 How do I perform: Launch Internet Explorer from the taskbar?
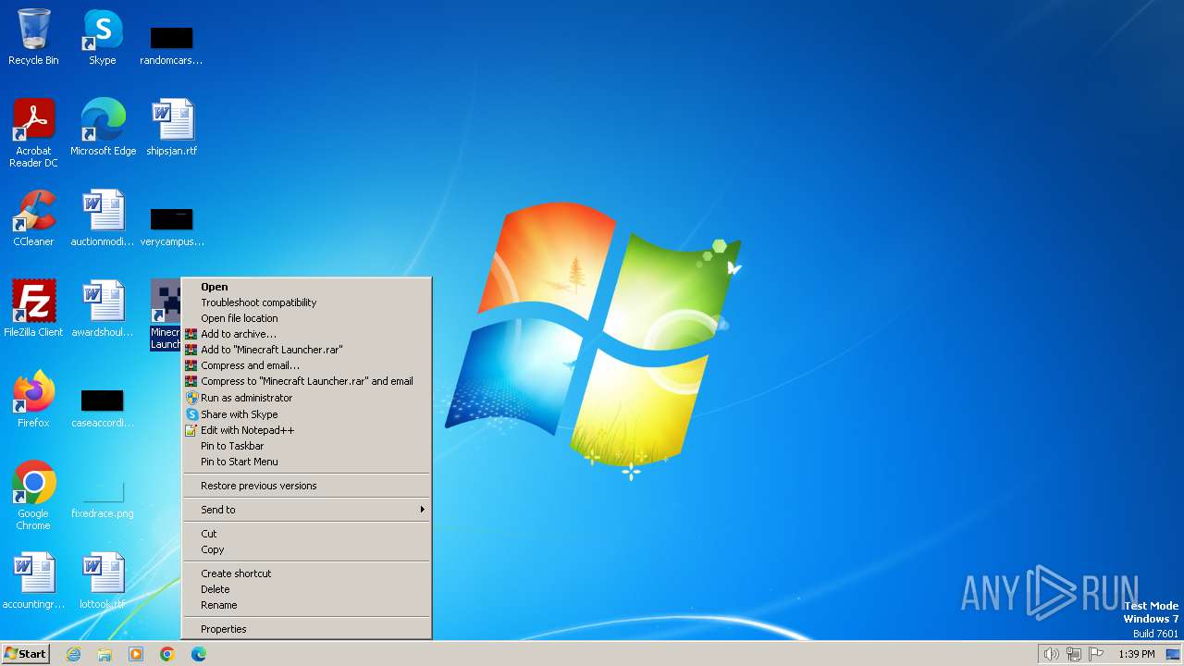tap(73, 654)
